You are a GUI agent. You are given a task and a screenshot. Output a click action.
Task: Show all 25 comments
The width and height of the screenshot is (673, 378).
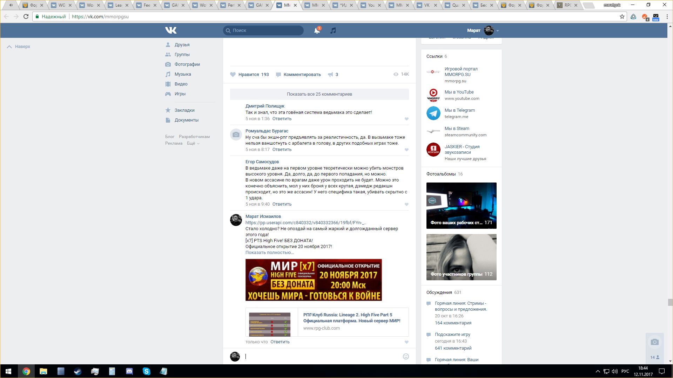pos(319,94)
